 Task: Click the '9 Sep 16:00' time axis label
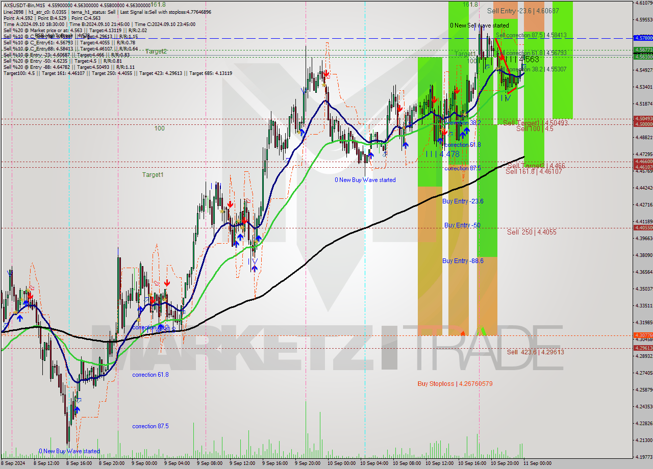(274, 463)
